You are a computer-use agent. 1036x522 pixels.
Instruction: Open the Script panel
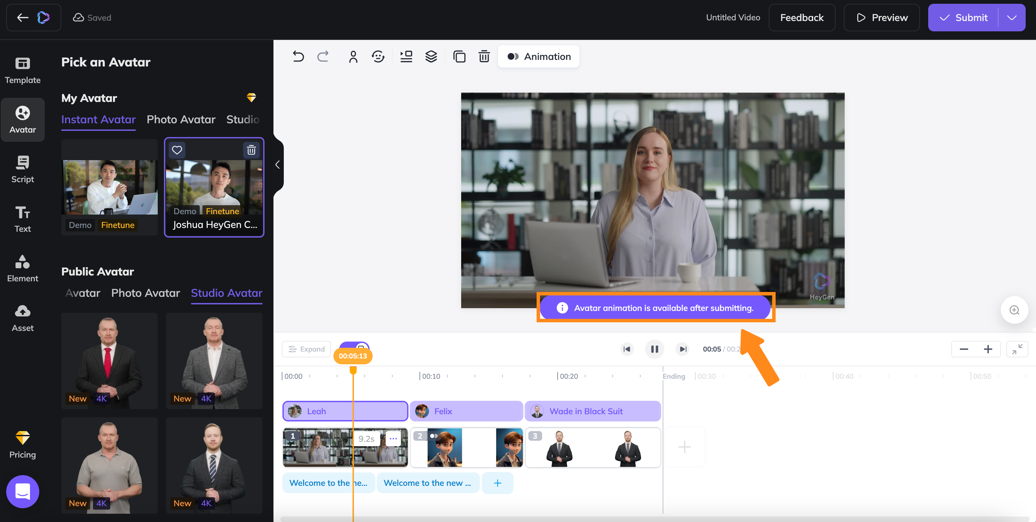tap(23, 169)
